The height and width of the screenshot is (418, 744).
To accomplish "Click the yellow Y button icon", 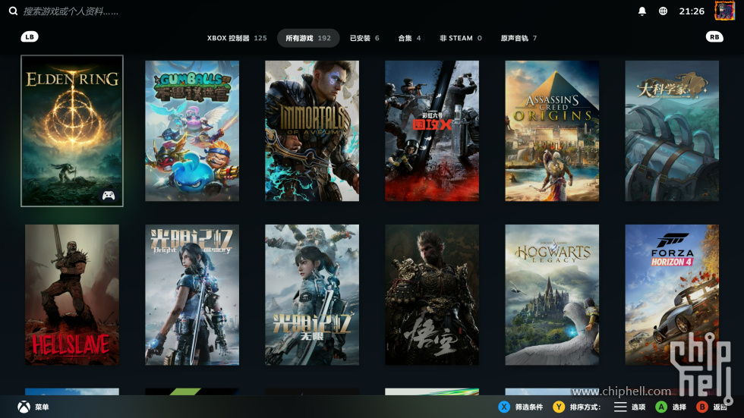I will point(559,407).
